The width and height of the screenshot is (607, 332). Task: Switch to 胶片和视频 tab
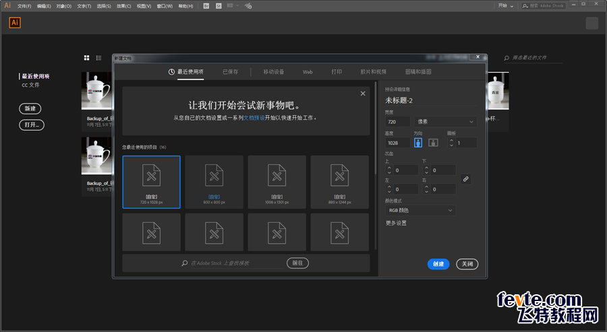tap(374, 72)
